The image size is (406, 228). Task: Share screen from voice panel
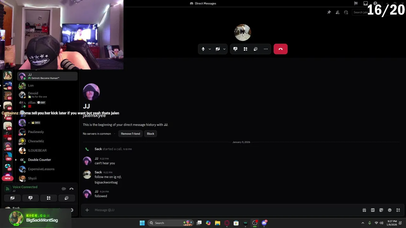coord(30,198)
